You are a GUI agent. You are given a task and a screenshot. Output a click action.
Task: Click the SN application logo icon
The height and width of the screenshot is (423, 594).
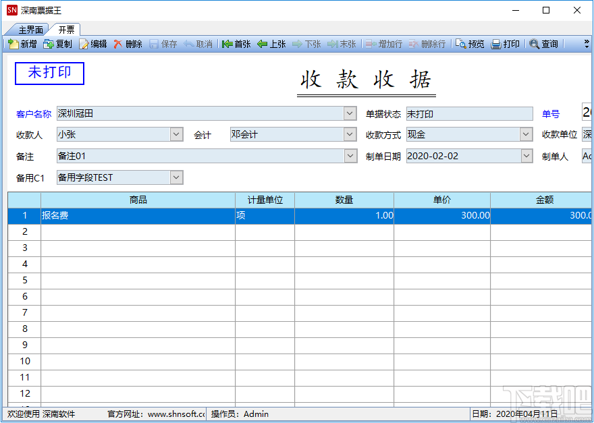click(x=11, y=10)
